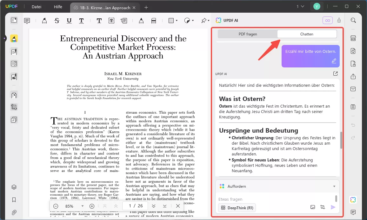Open the edit PDF mode in left sidebar
The width and height of the screenshot is (367, 220).
tap(14, 52)
